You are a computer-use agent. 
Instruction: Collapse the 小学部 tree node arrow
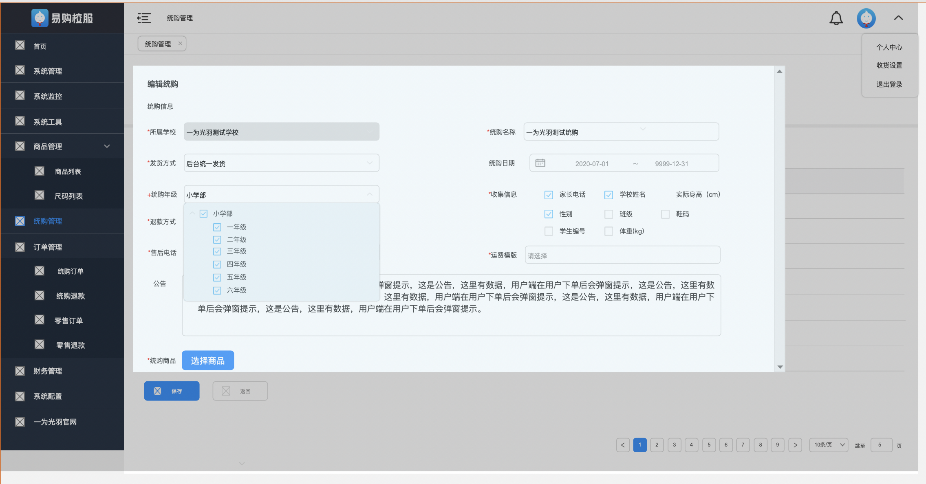(x=192, y=213)
